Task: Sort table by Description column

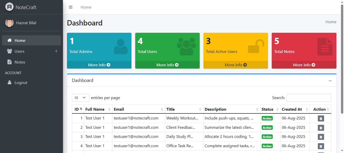Action: pyautogui.click(x=232, y=109)
